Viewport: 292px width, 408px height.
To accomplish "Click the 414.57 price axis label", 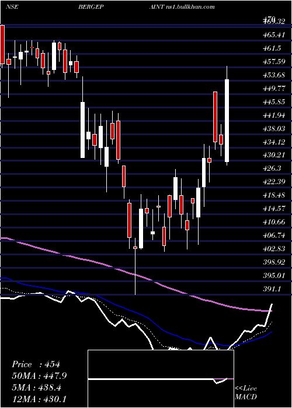I will click(x=274, y=209).
